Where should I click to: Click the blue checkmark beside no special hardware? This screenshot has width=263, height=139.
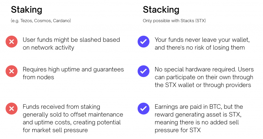(x=144, y=71)
